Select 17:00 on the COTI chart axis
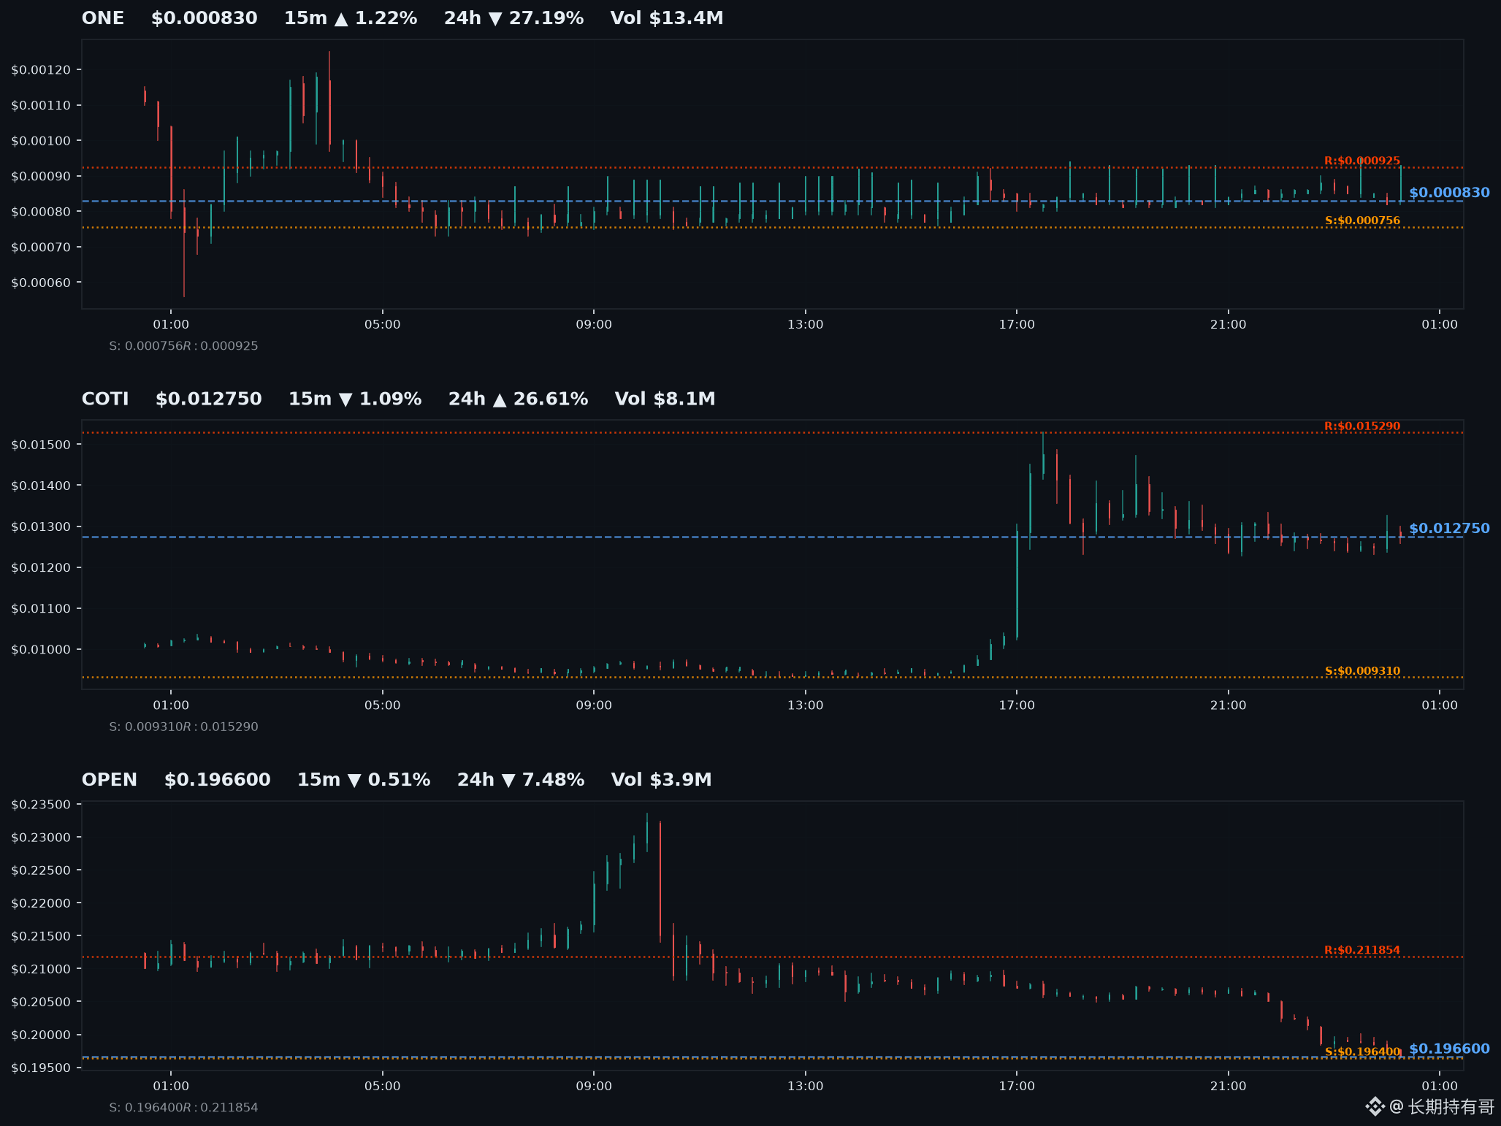 pos(1017,705)
